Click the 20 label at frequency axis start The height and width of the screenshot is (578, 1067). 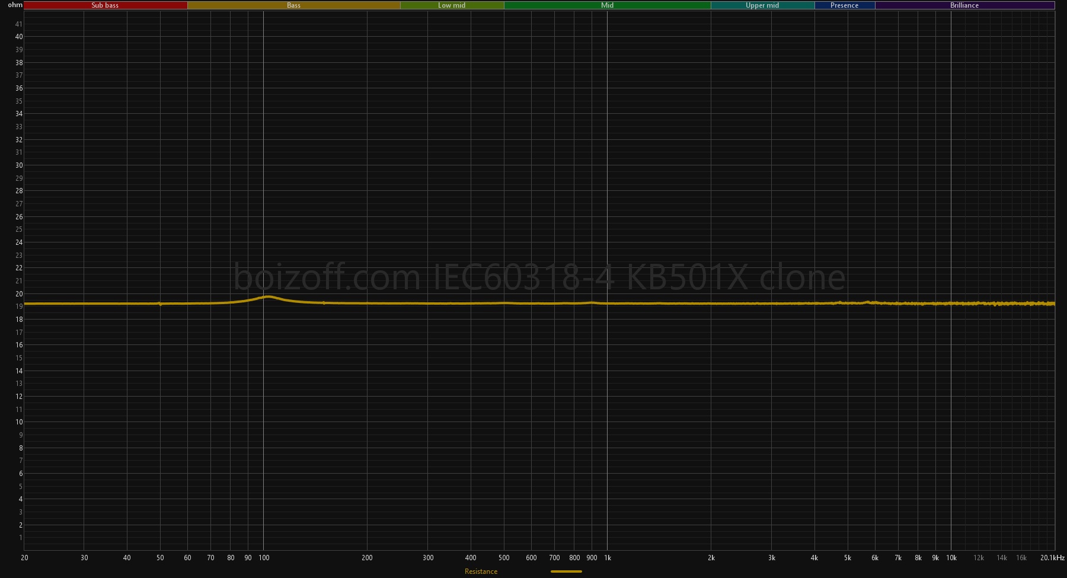point(24,558)
